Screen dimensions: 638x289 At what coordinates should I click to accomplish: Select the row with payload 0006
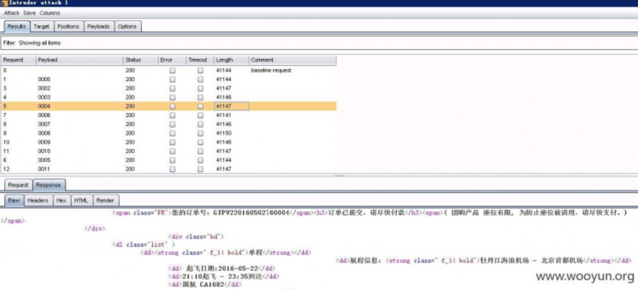click(169, 115)
